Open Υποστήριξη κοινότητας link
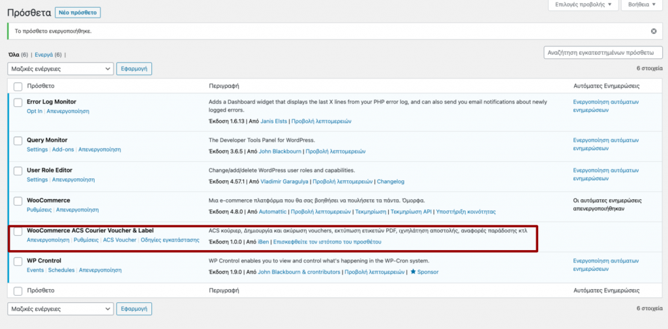Screen dimensions: 668x329 [466, 211]
